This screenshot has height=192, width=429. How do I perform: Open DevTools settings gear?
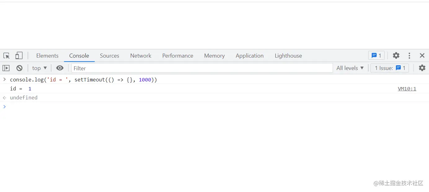(x=396, y=55)
